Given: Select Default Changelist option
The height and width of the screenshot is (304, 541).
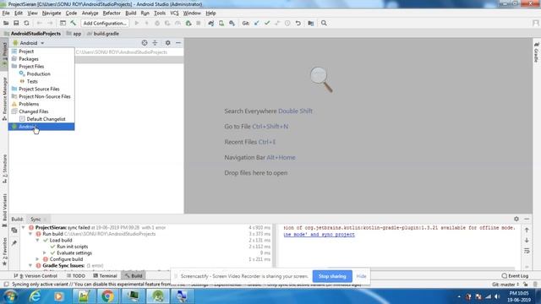Looking at the screenshot, I should pyautogui.click(x=41, y=119).
